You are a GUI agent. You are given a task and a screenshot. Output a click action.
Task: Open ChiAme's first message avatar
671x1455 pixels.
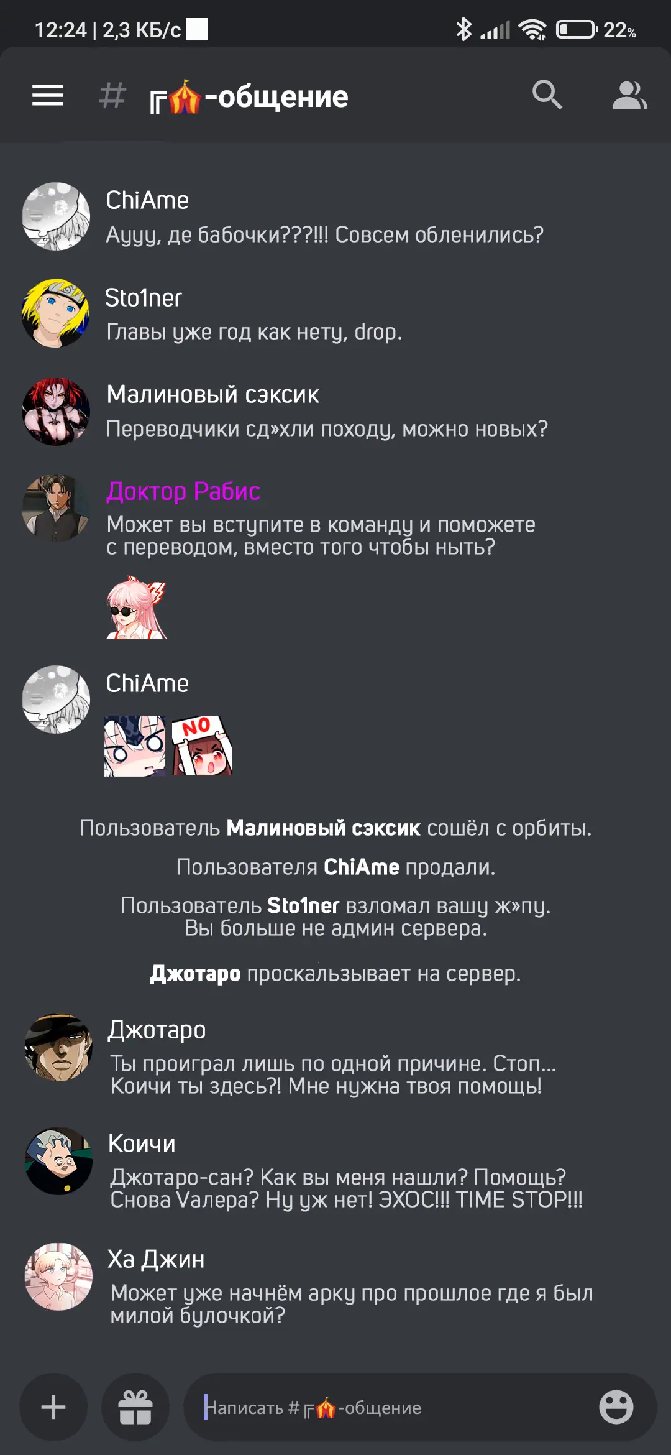tap(56, 216)
